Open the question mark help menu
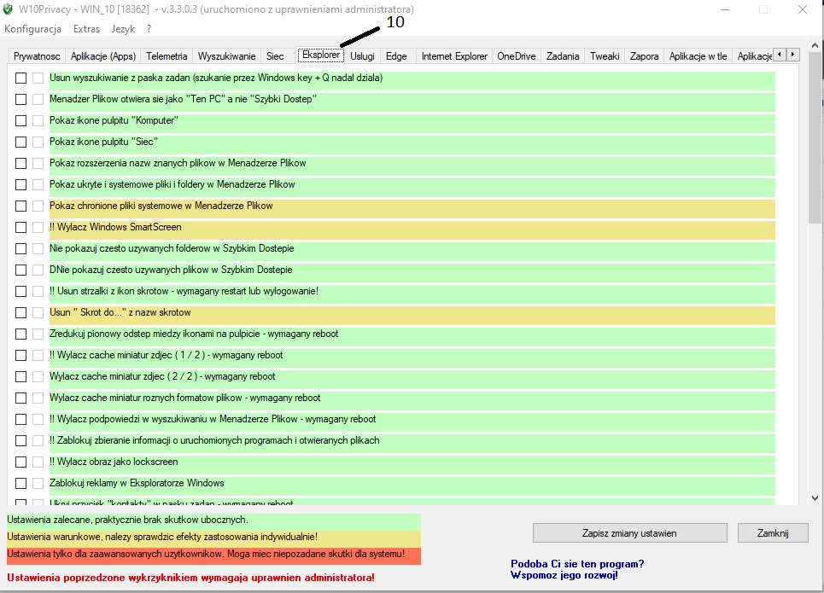This screenshot has width=824, height=593. 149,29
